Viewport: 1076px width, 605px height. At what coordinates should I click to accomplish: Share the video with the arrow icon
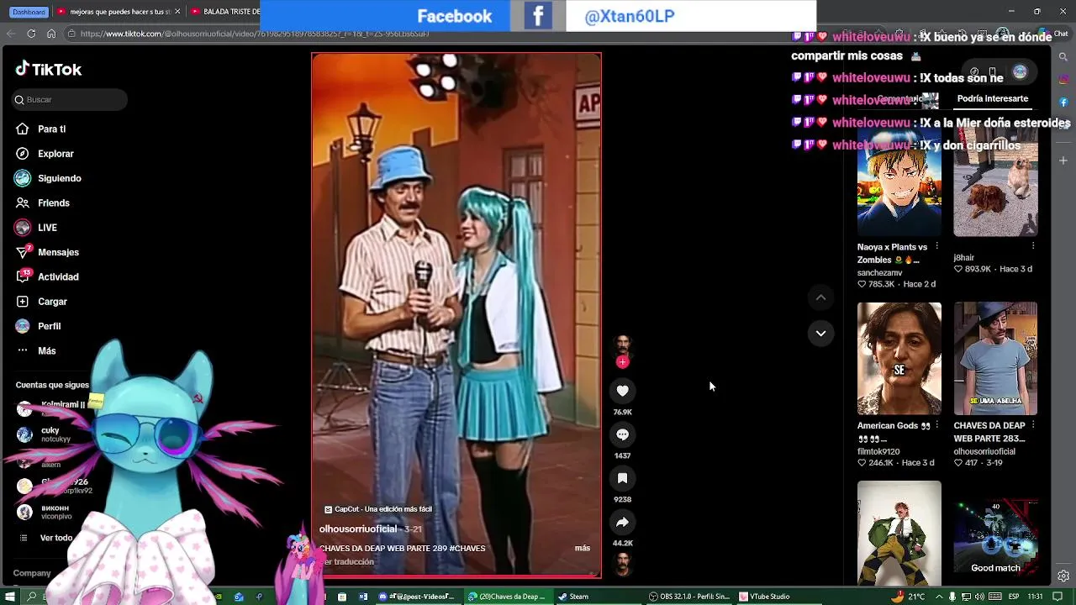[622, 522]
